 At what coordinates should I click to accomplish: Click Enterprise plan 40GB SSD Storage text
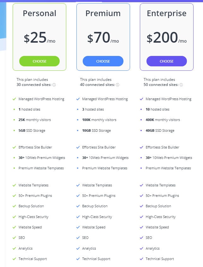(x=160, y=130)
